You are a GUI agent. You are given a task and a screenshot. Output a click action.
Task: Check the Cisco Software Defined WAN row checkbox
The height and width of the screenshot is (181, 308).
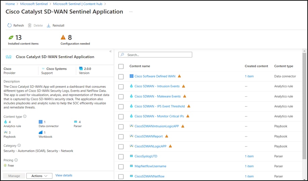coord(121,77)
